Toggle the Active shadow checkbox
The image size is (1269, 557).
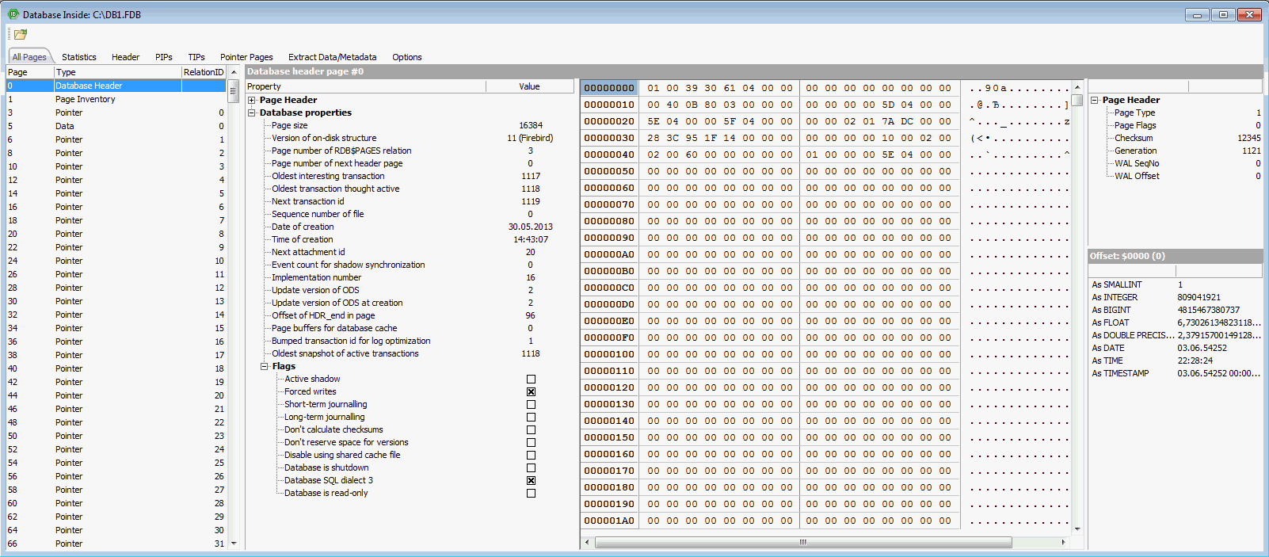tap(531, 379)
